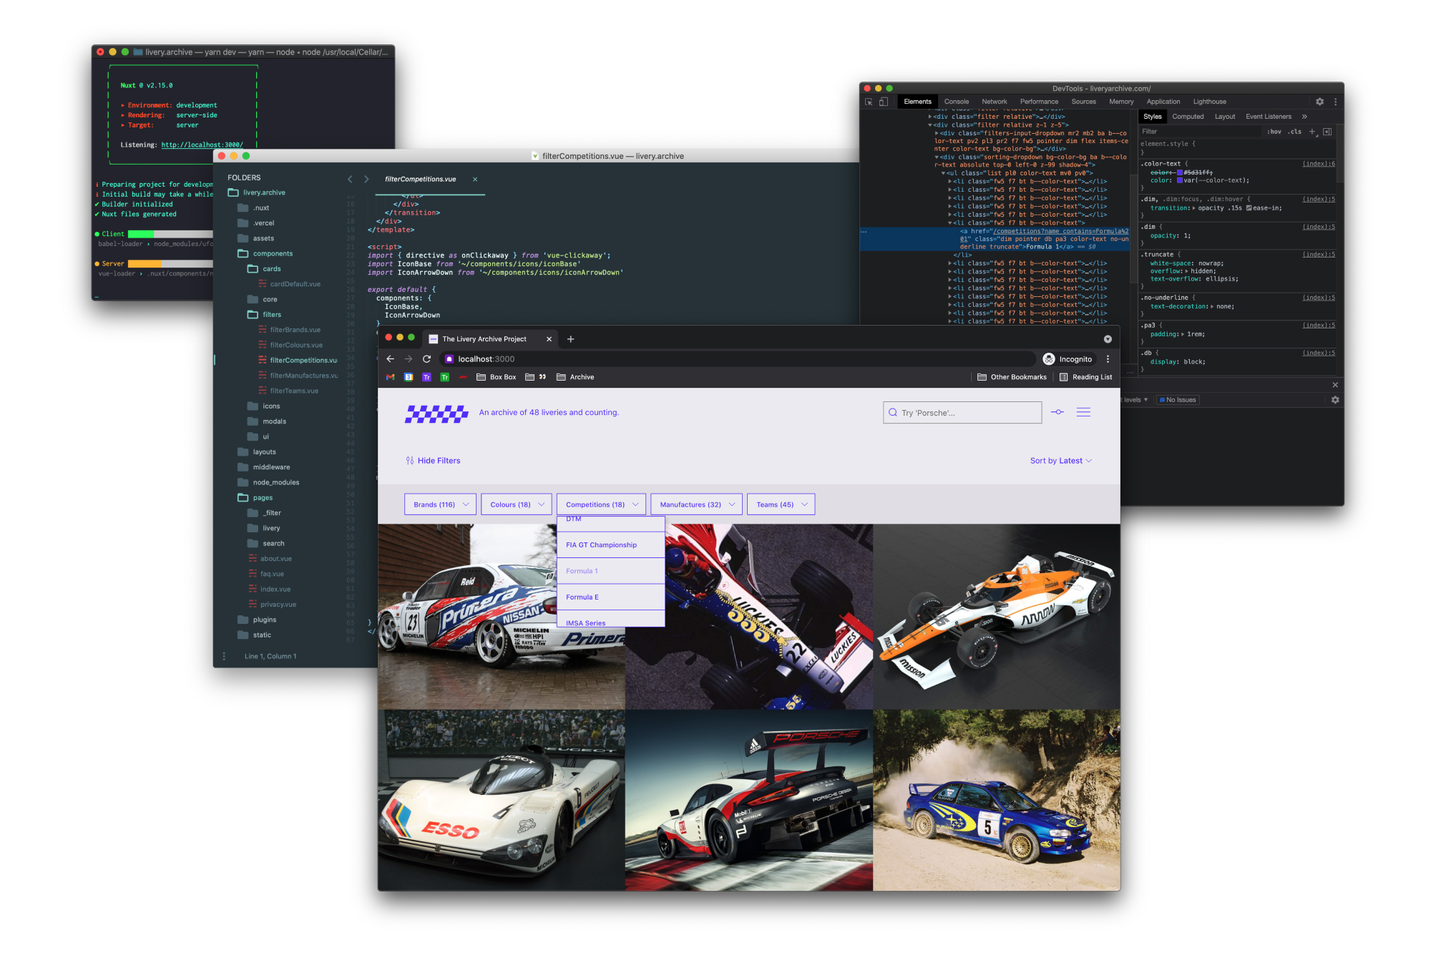Open the Google Calendar bookmark icon
This screenshot has height=953, width=1431.
coord(409,377)
